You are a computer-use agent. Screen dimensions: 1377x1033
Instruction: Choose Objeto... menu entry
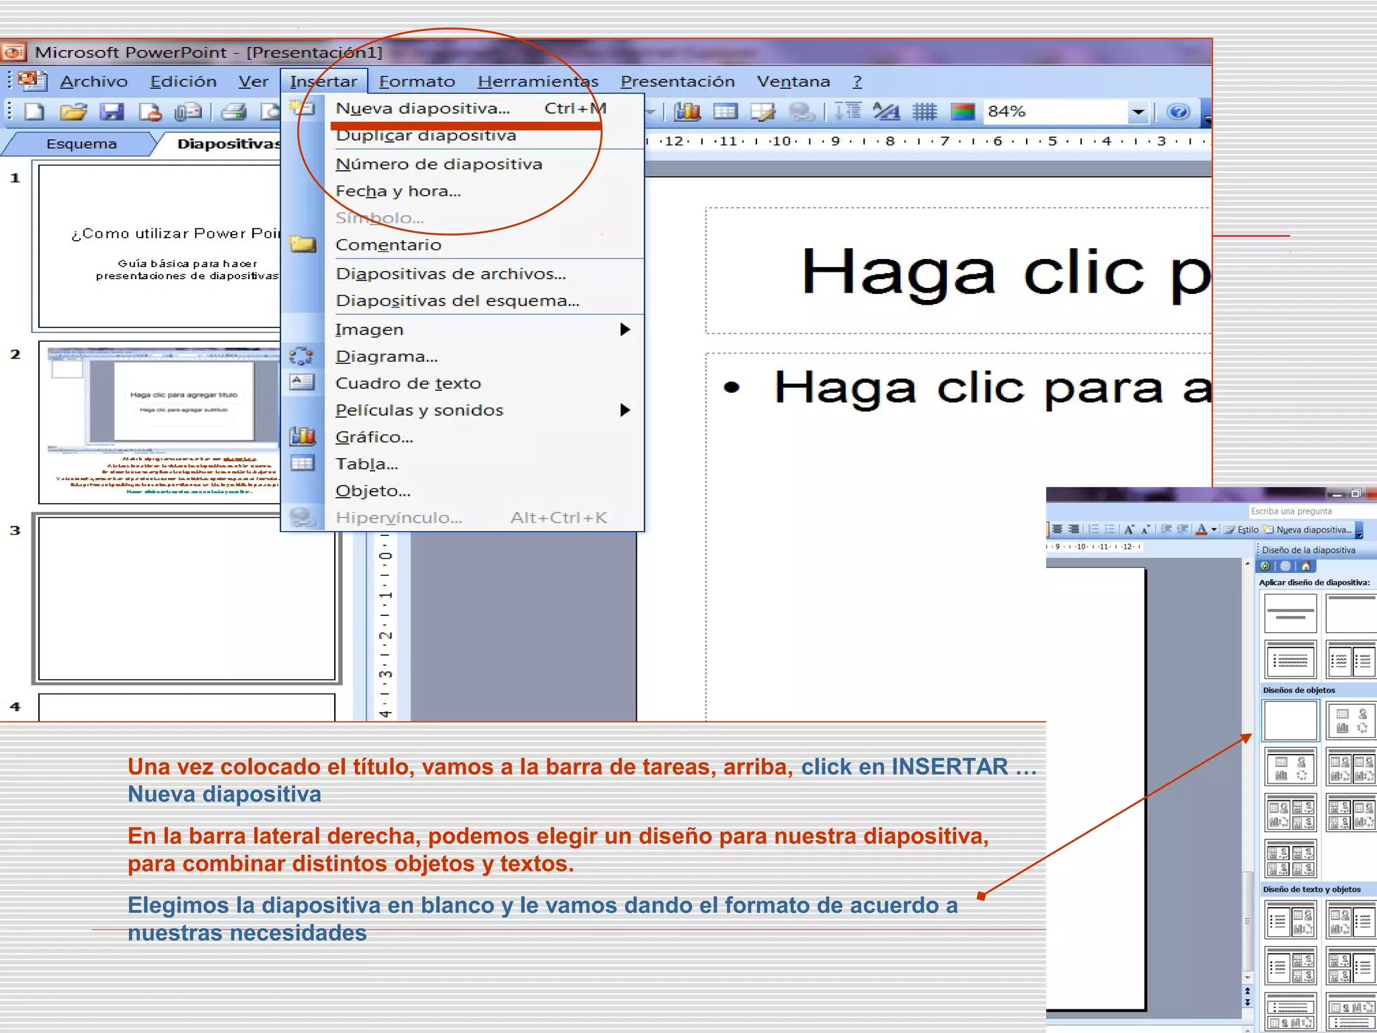point(464,491)
